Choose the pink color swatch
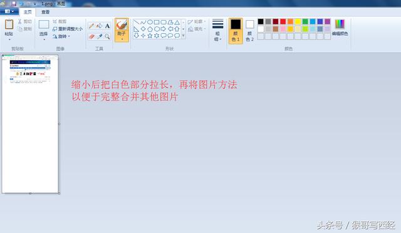401x233 pixels. (283, 29)
